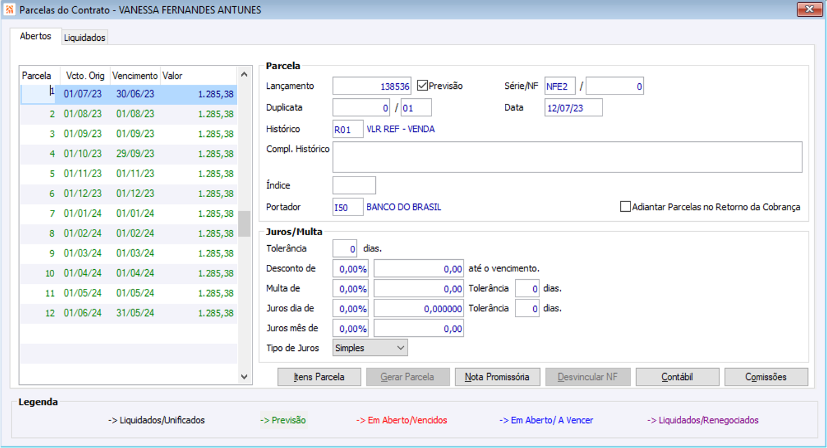Image resolution: width=827 pixels, height=448 pixels.
Task: Open the Liquidados tab
Action: 84,37
